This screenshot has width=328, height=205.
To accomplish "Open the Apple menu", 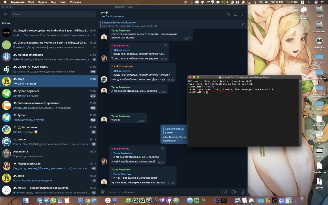I will point(5,2).
